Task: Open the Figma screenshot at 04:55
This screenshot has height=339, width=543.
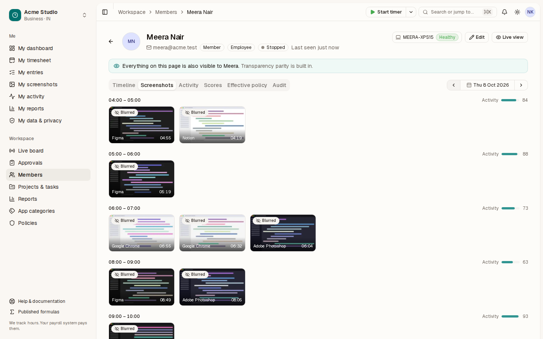Action: (141, 125)
